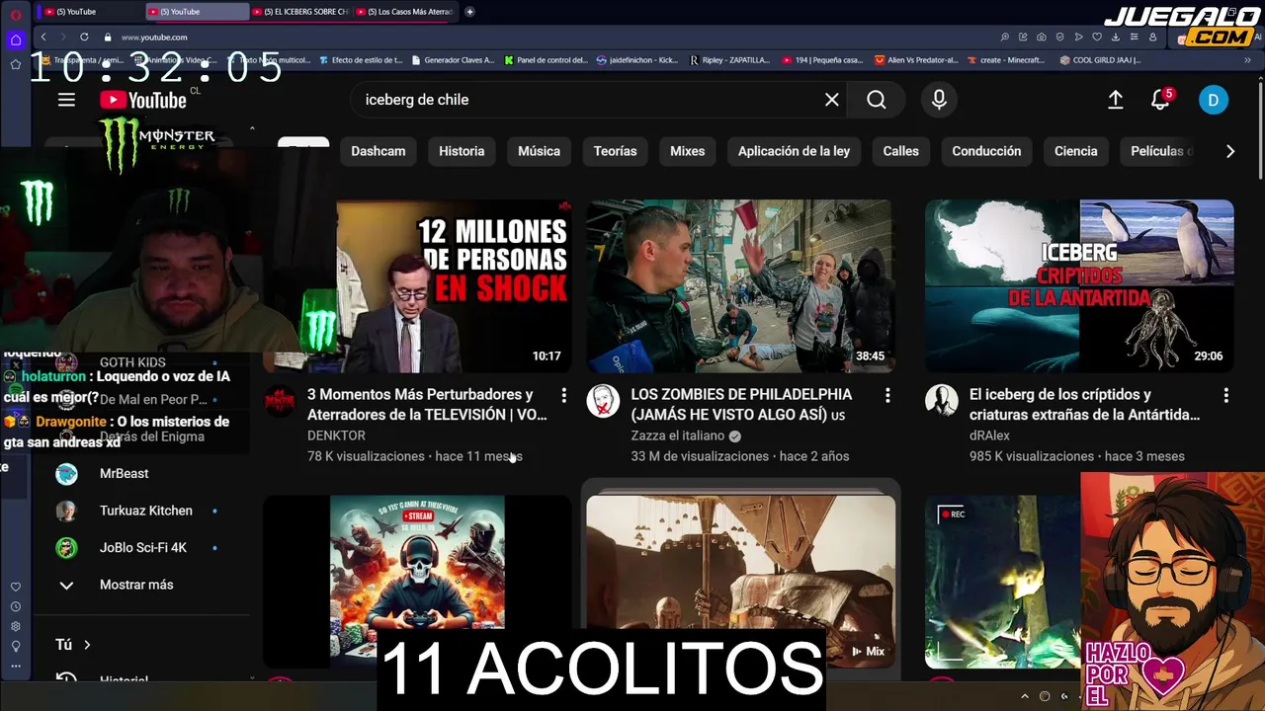1265x711 pixels.
Task: Expand the Tú section chevron
Action: pos(87,645)
